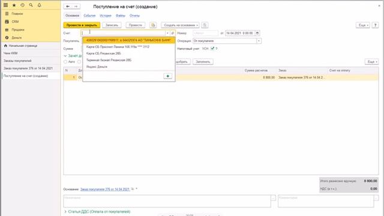Click the forward arrow navigation button
Screen dimensions: 384x216
[76, 7]
